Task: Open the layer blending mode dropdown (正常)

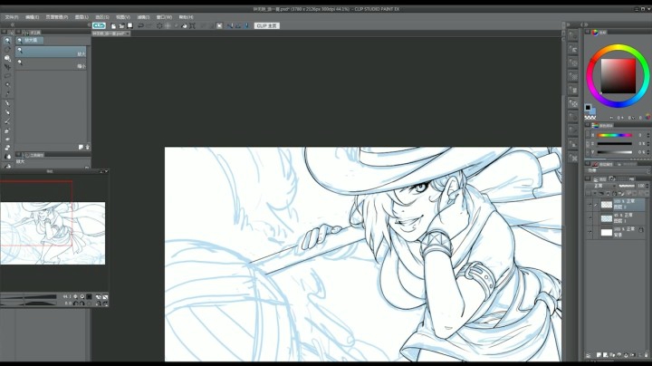Action: click(601, 186)
